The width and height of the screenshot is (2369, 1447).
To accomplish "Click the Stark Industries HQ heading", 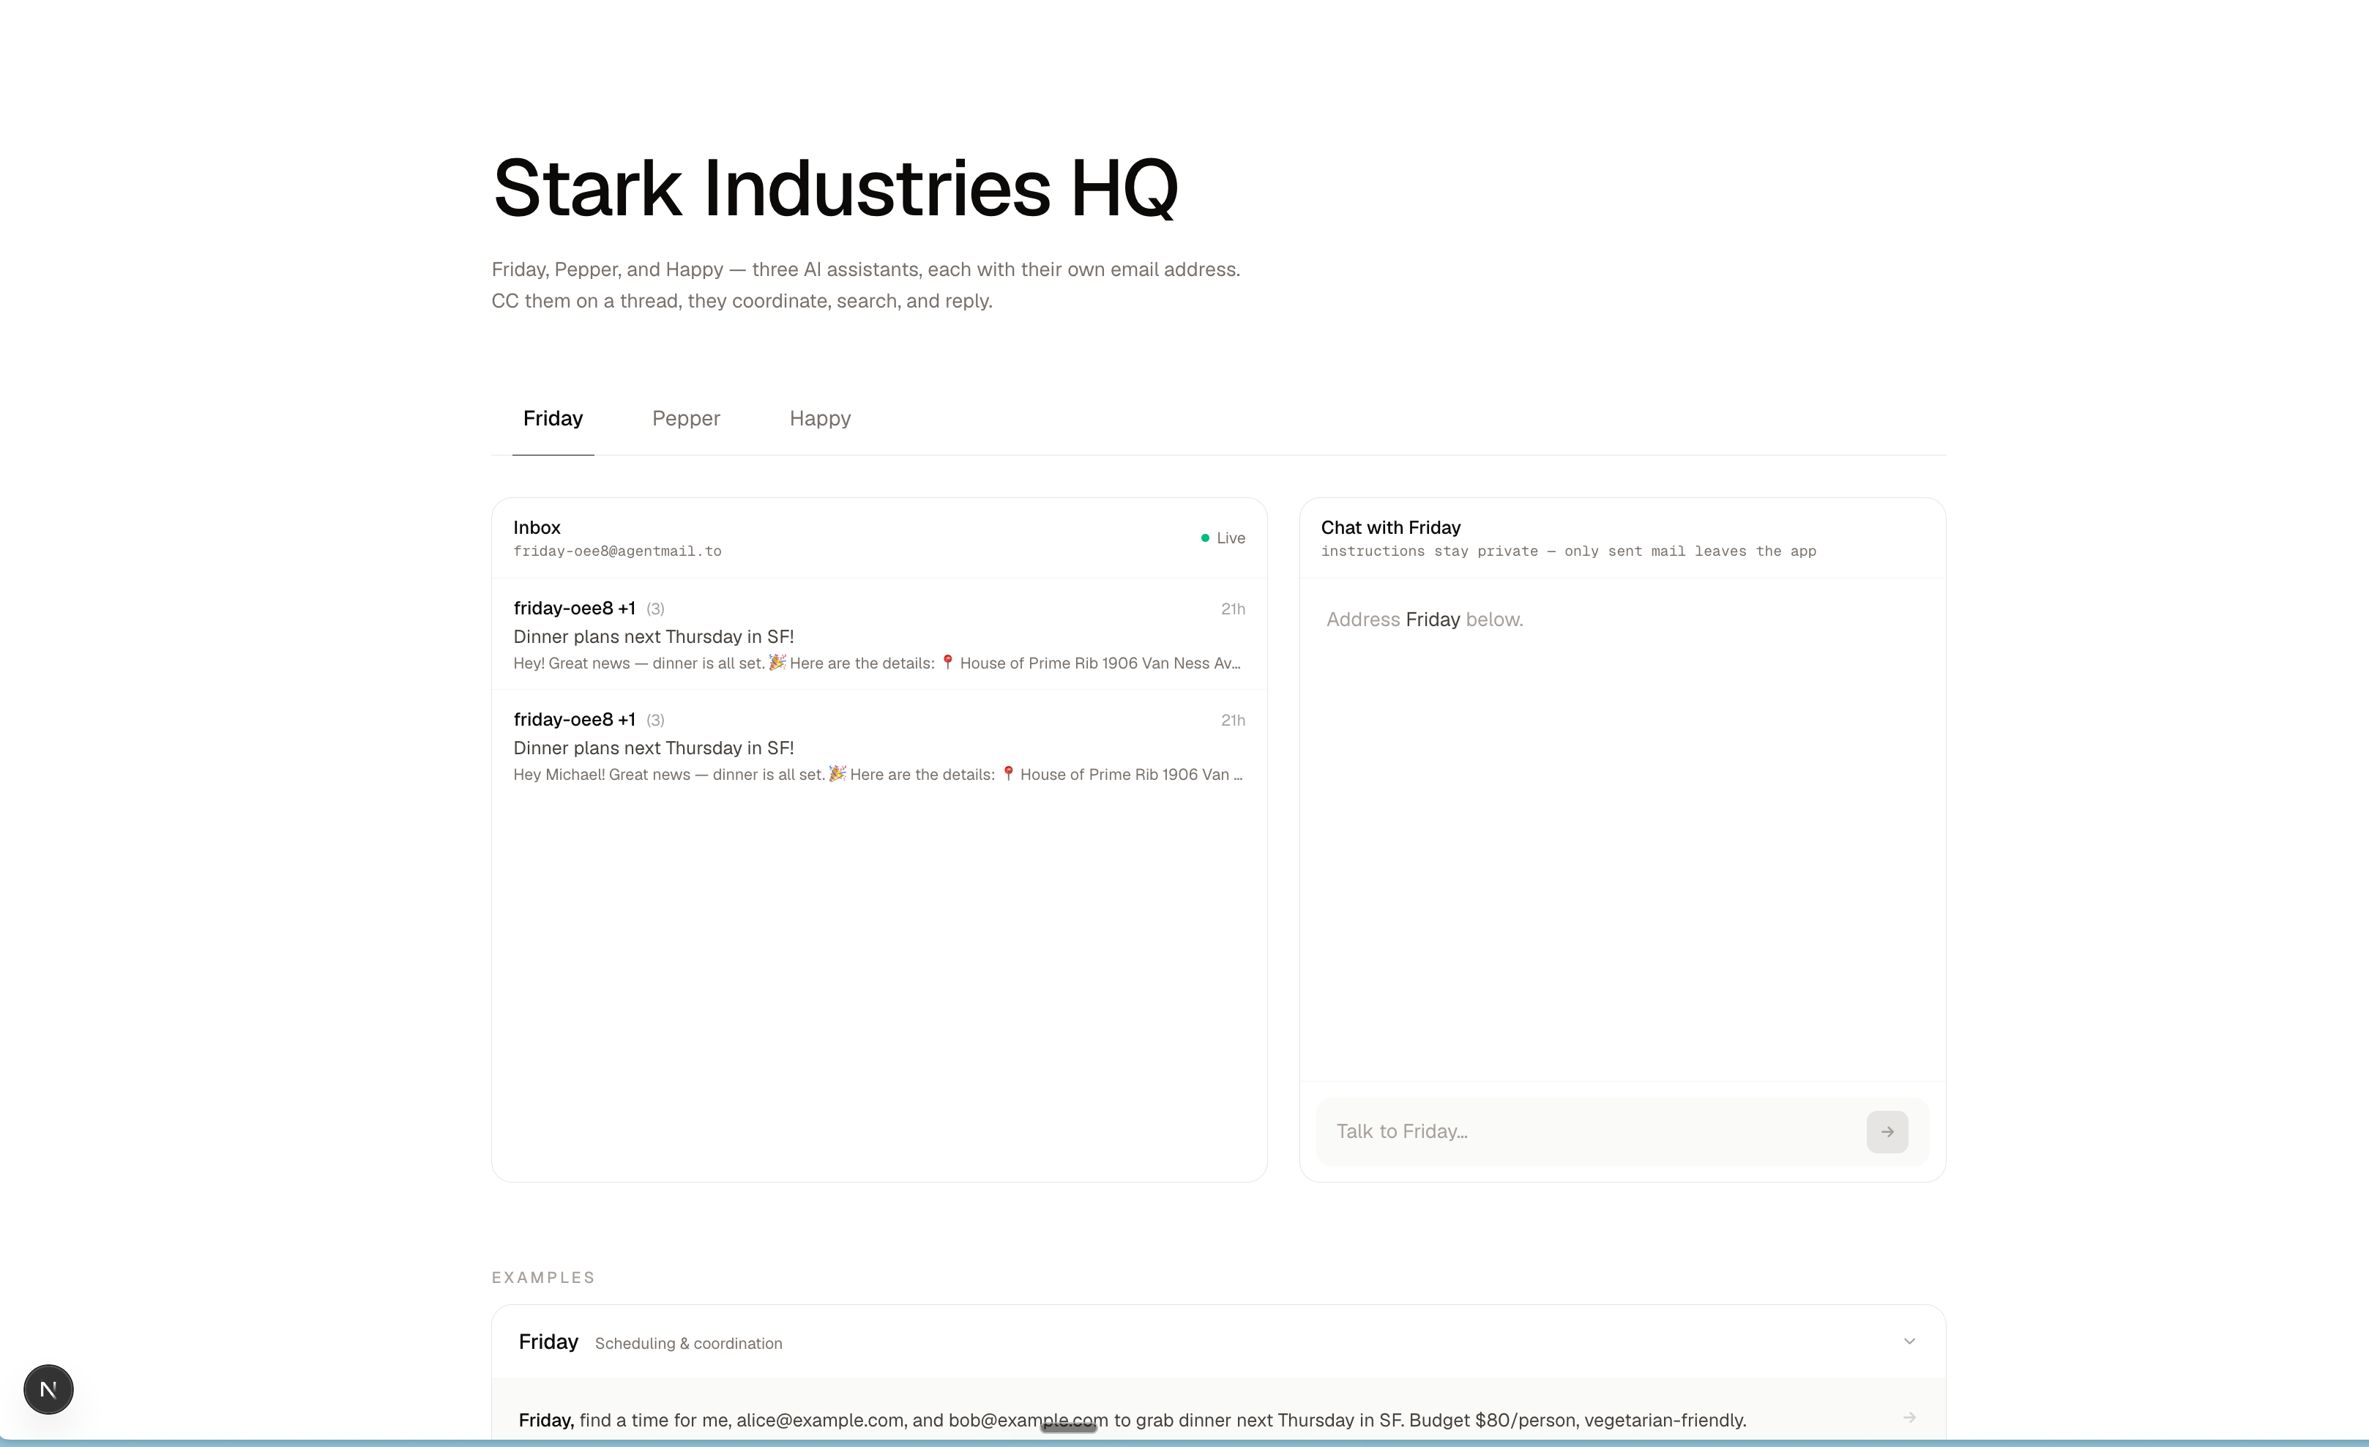I will (835, 188).
